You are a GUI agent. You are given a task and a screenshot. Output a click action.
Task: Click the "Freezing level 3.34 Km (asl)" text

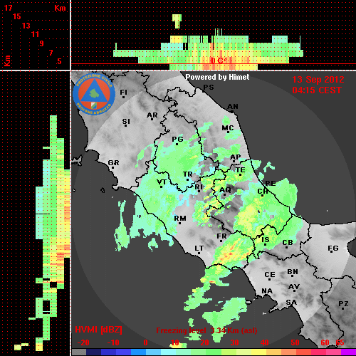click(206, 330)
